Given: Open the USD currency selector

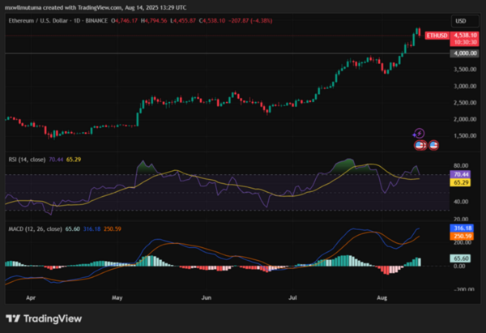Looking at the screenshot, I should pos(461,19).
